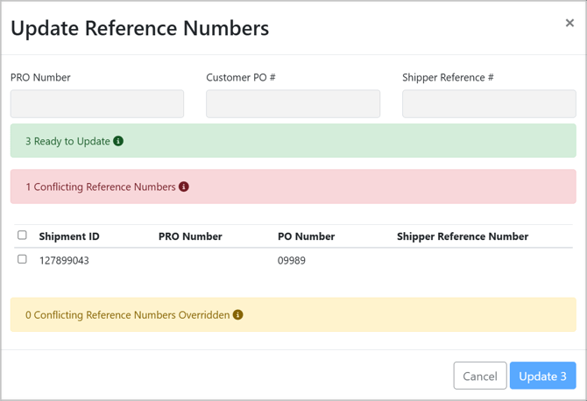Screen dimensions: 587x401
Task: Check the box for shipment 127899043
Action: coord(23,259)
